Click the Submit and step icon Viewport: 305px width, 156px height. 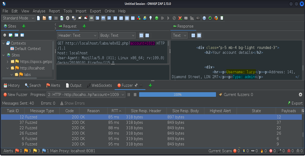[162, 18]
